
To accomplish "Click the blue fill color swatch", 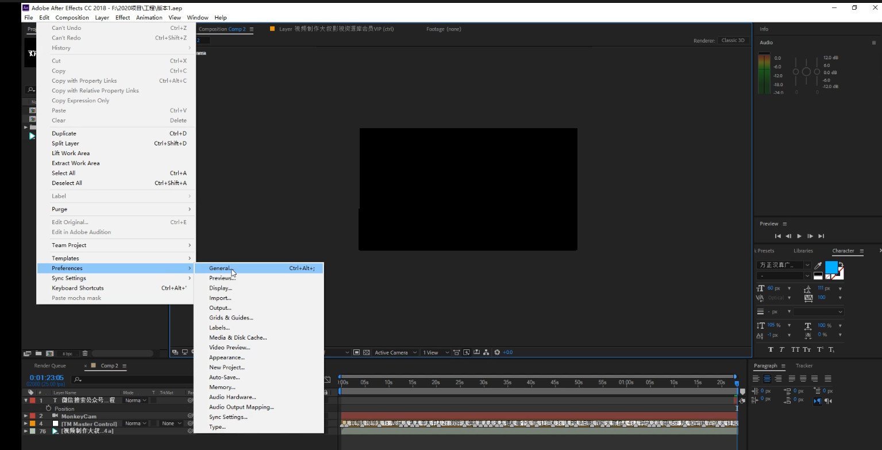I will click(831, 267).
